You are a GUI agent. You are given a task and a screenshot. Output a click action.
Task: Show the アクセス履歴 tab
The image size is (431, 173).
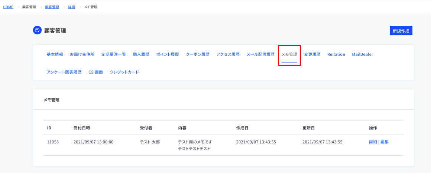228,54
